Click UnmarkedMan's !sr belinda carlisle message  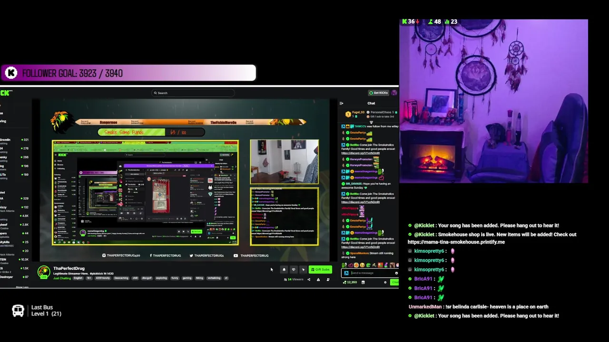tap(478, 307)
